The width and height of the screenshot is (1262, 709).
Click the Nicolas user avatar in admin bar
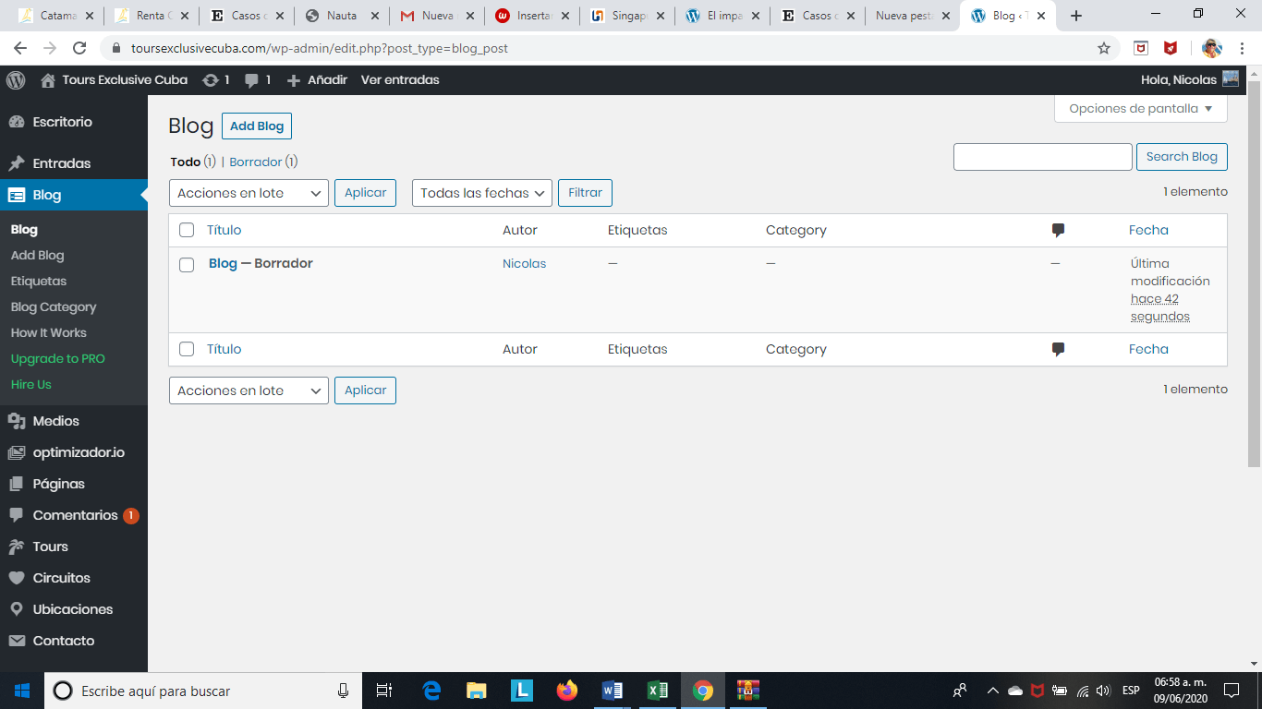coord(1231,79)
